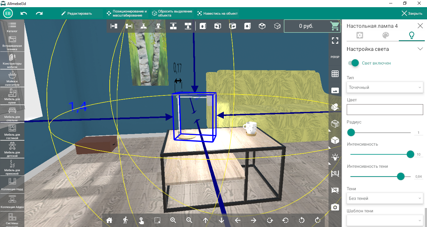Switch to the light bulb tab
Image resolution: width=427 pixels, height=227 pixels.
click(412, 35)
